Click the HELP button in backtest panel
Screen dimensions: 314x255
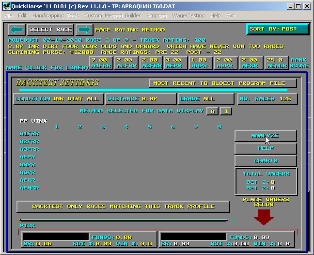tap(265, 148)
